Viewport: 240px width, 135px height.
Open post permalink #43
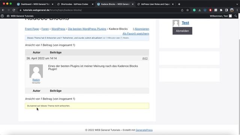pyautogui.click(x=145, y=58)
